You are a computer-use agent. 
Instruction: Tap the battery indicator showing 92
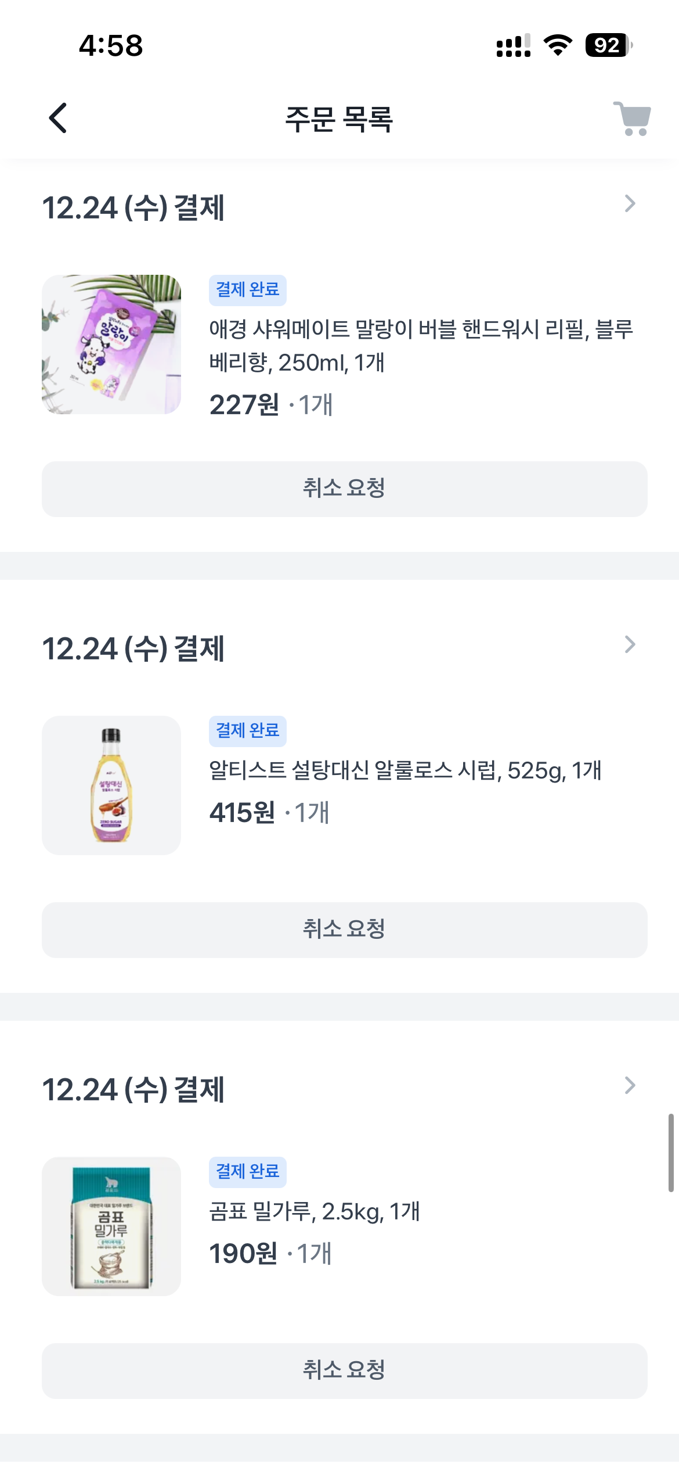pos(608,45)
